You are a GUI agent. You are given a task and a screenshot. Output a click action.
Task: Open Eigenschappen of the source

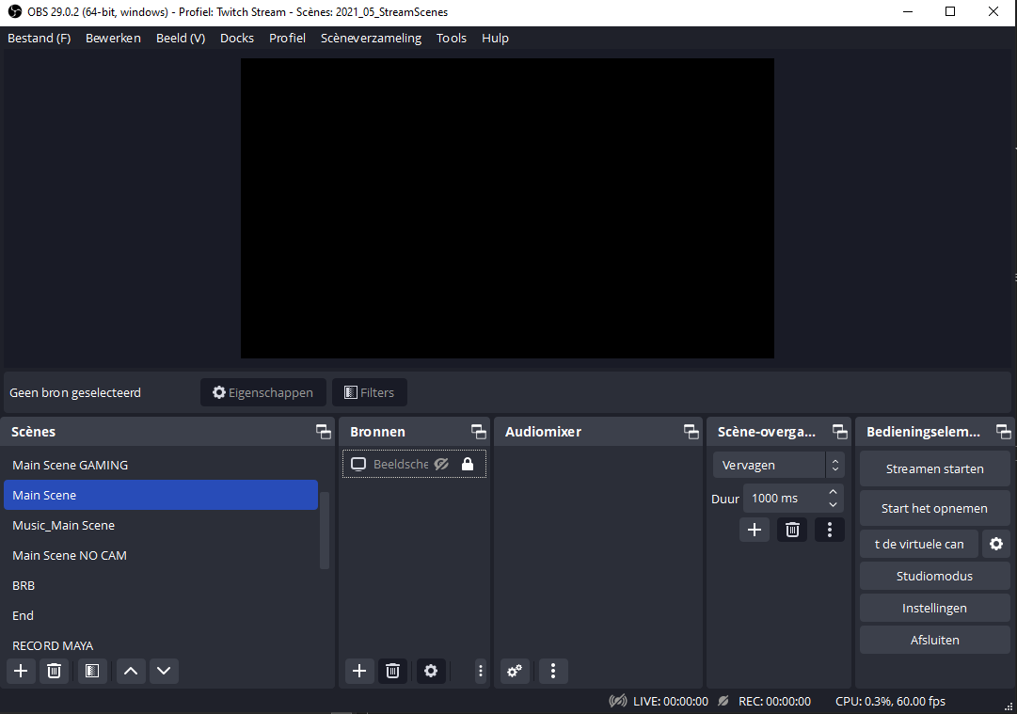coord(263,392)
